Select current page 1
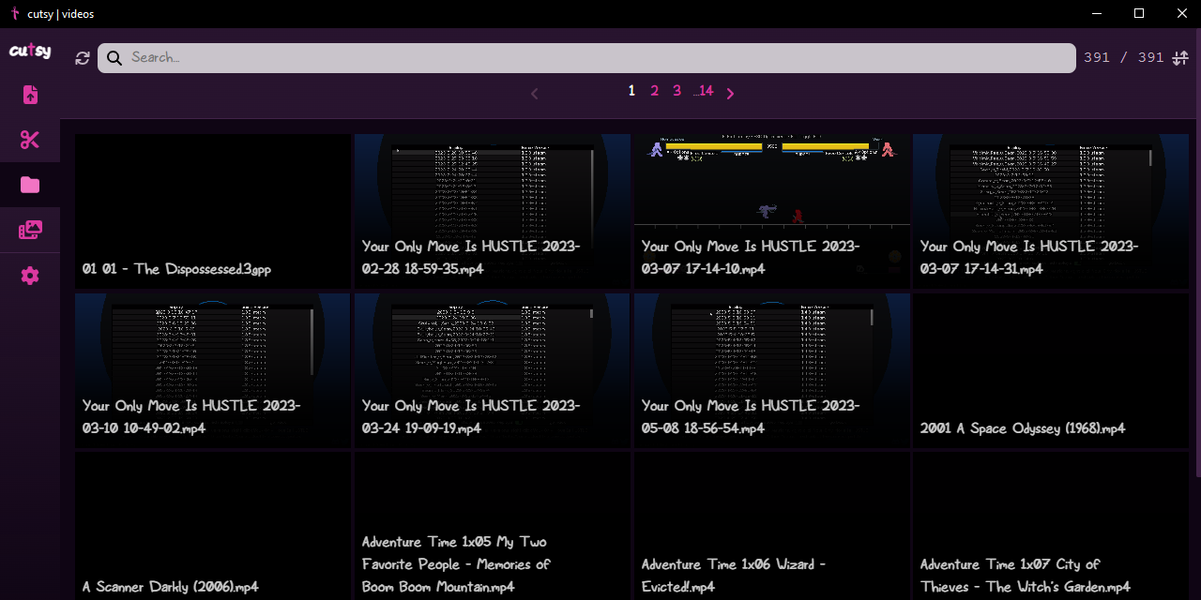This screenshot has height=600, width=1201. [x=631, y=91]
